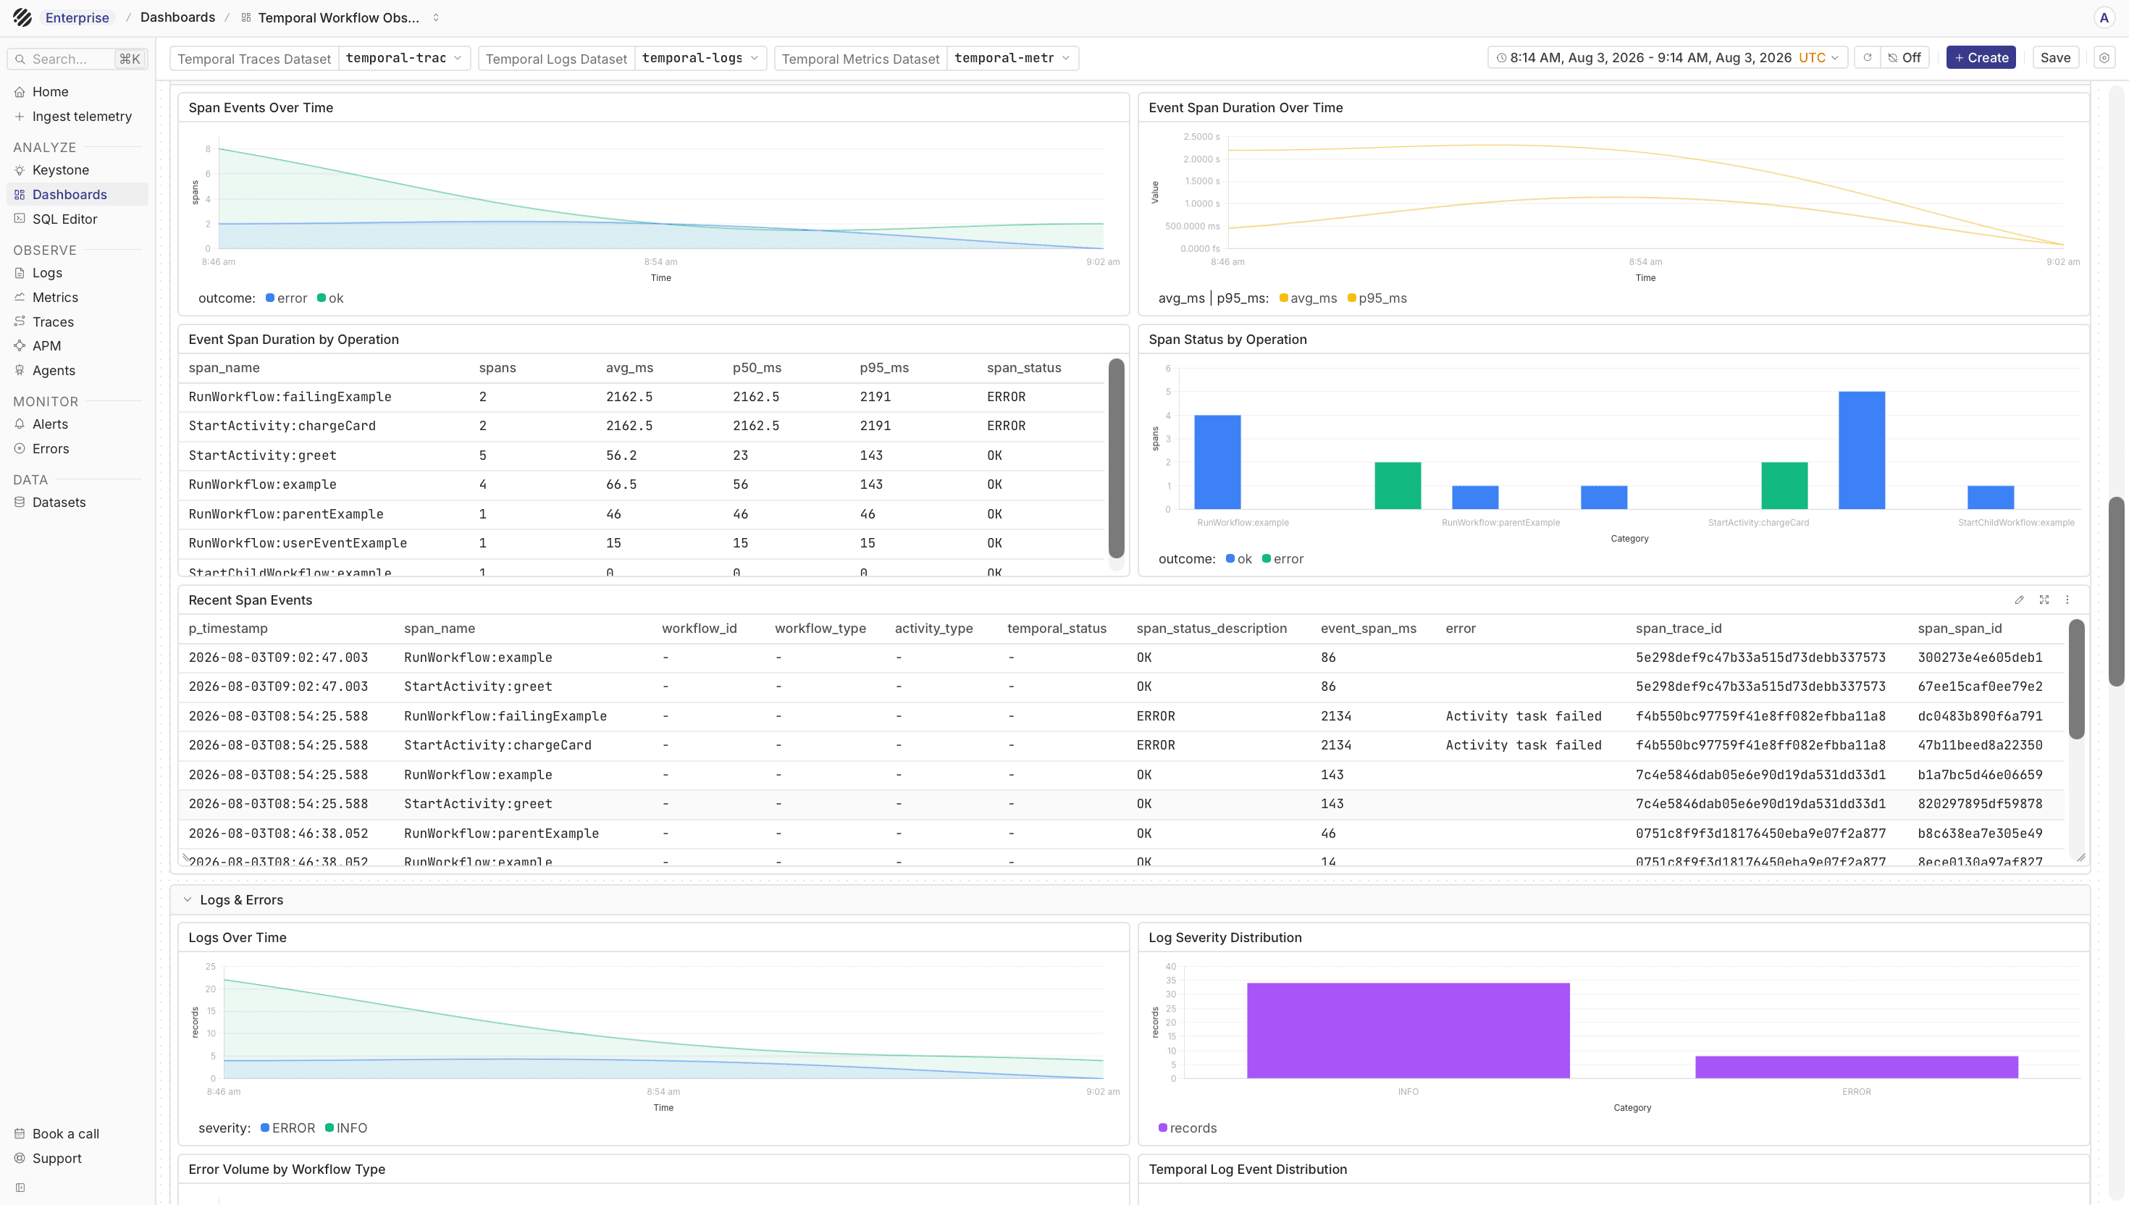Open Temporal Metrics Dataset dropdown
Viewport: 2129px width, 1205px height.
click(x=1013, y=58)
